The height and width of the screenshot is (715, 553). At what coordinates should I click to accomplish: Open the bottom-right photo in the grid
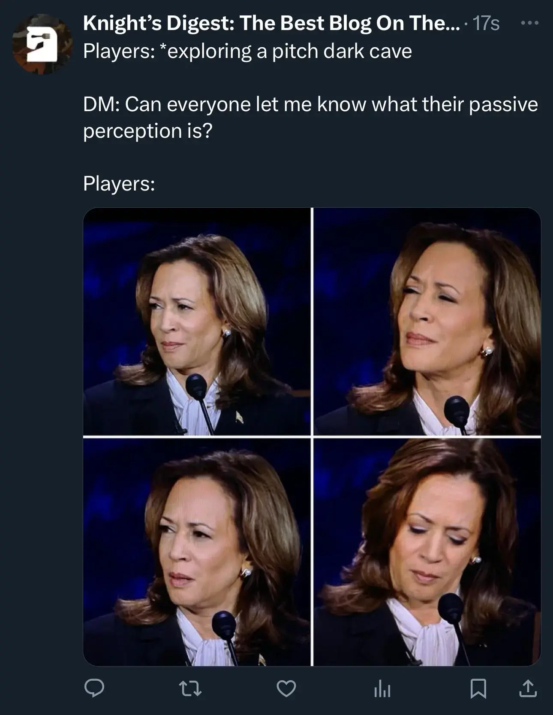(427, 552)
